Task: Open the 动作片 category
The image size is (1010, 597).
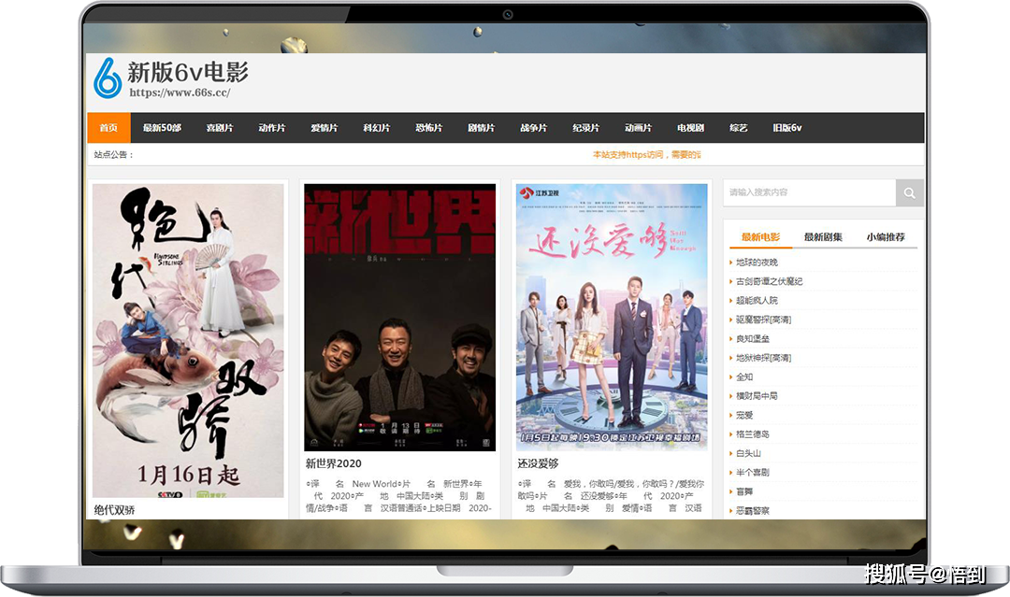Action: pos(272,128)
